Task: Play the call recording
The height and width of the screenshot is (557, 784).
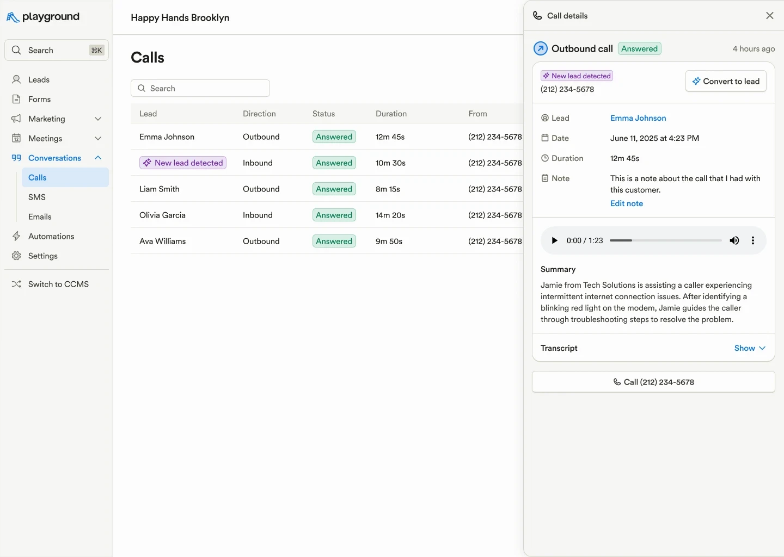Action: coord(554,240)
